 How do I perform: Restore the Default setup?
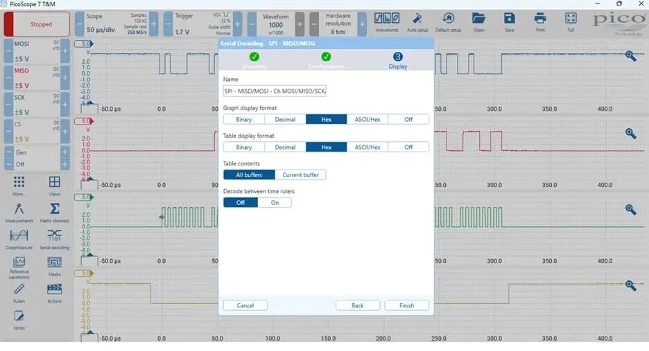point(448,22)
